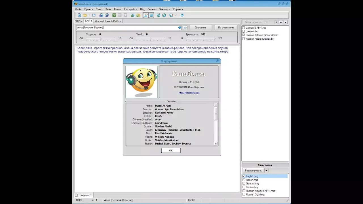Image resolution: width=363 pixels, height=204 pixels.
Task: Click the Описание button
Action: point(201,27)
